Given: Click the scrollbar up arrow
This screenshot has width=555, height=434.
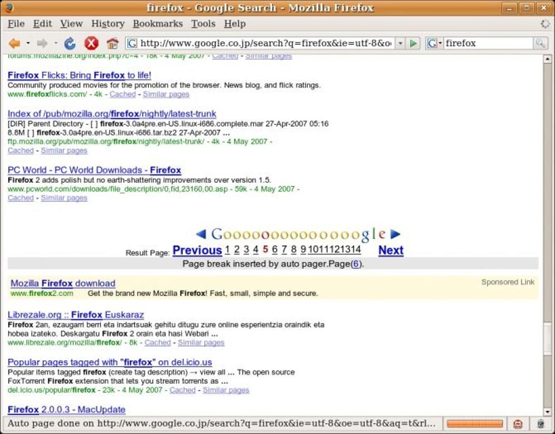Looking at the screenshot, I should pos(548,59).
